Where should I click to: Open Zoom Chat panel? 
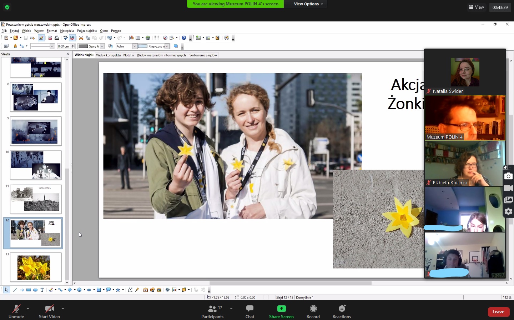point(250,311)
